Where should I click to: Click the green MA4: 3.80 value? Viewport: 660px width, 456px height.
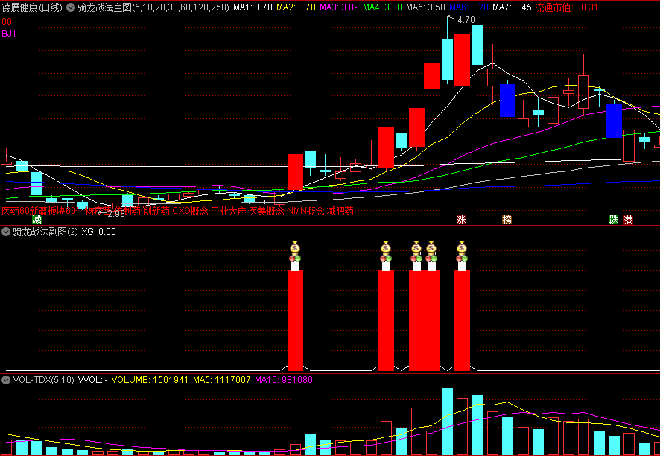(383, 7)
